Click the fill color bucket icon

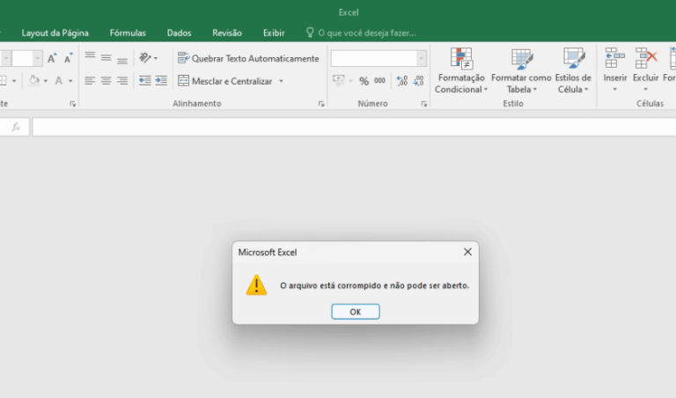click(34, 81)
